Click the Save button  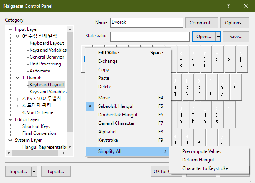(x=236, y=37)
